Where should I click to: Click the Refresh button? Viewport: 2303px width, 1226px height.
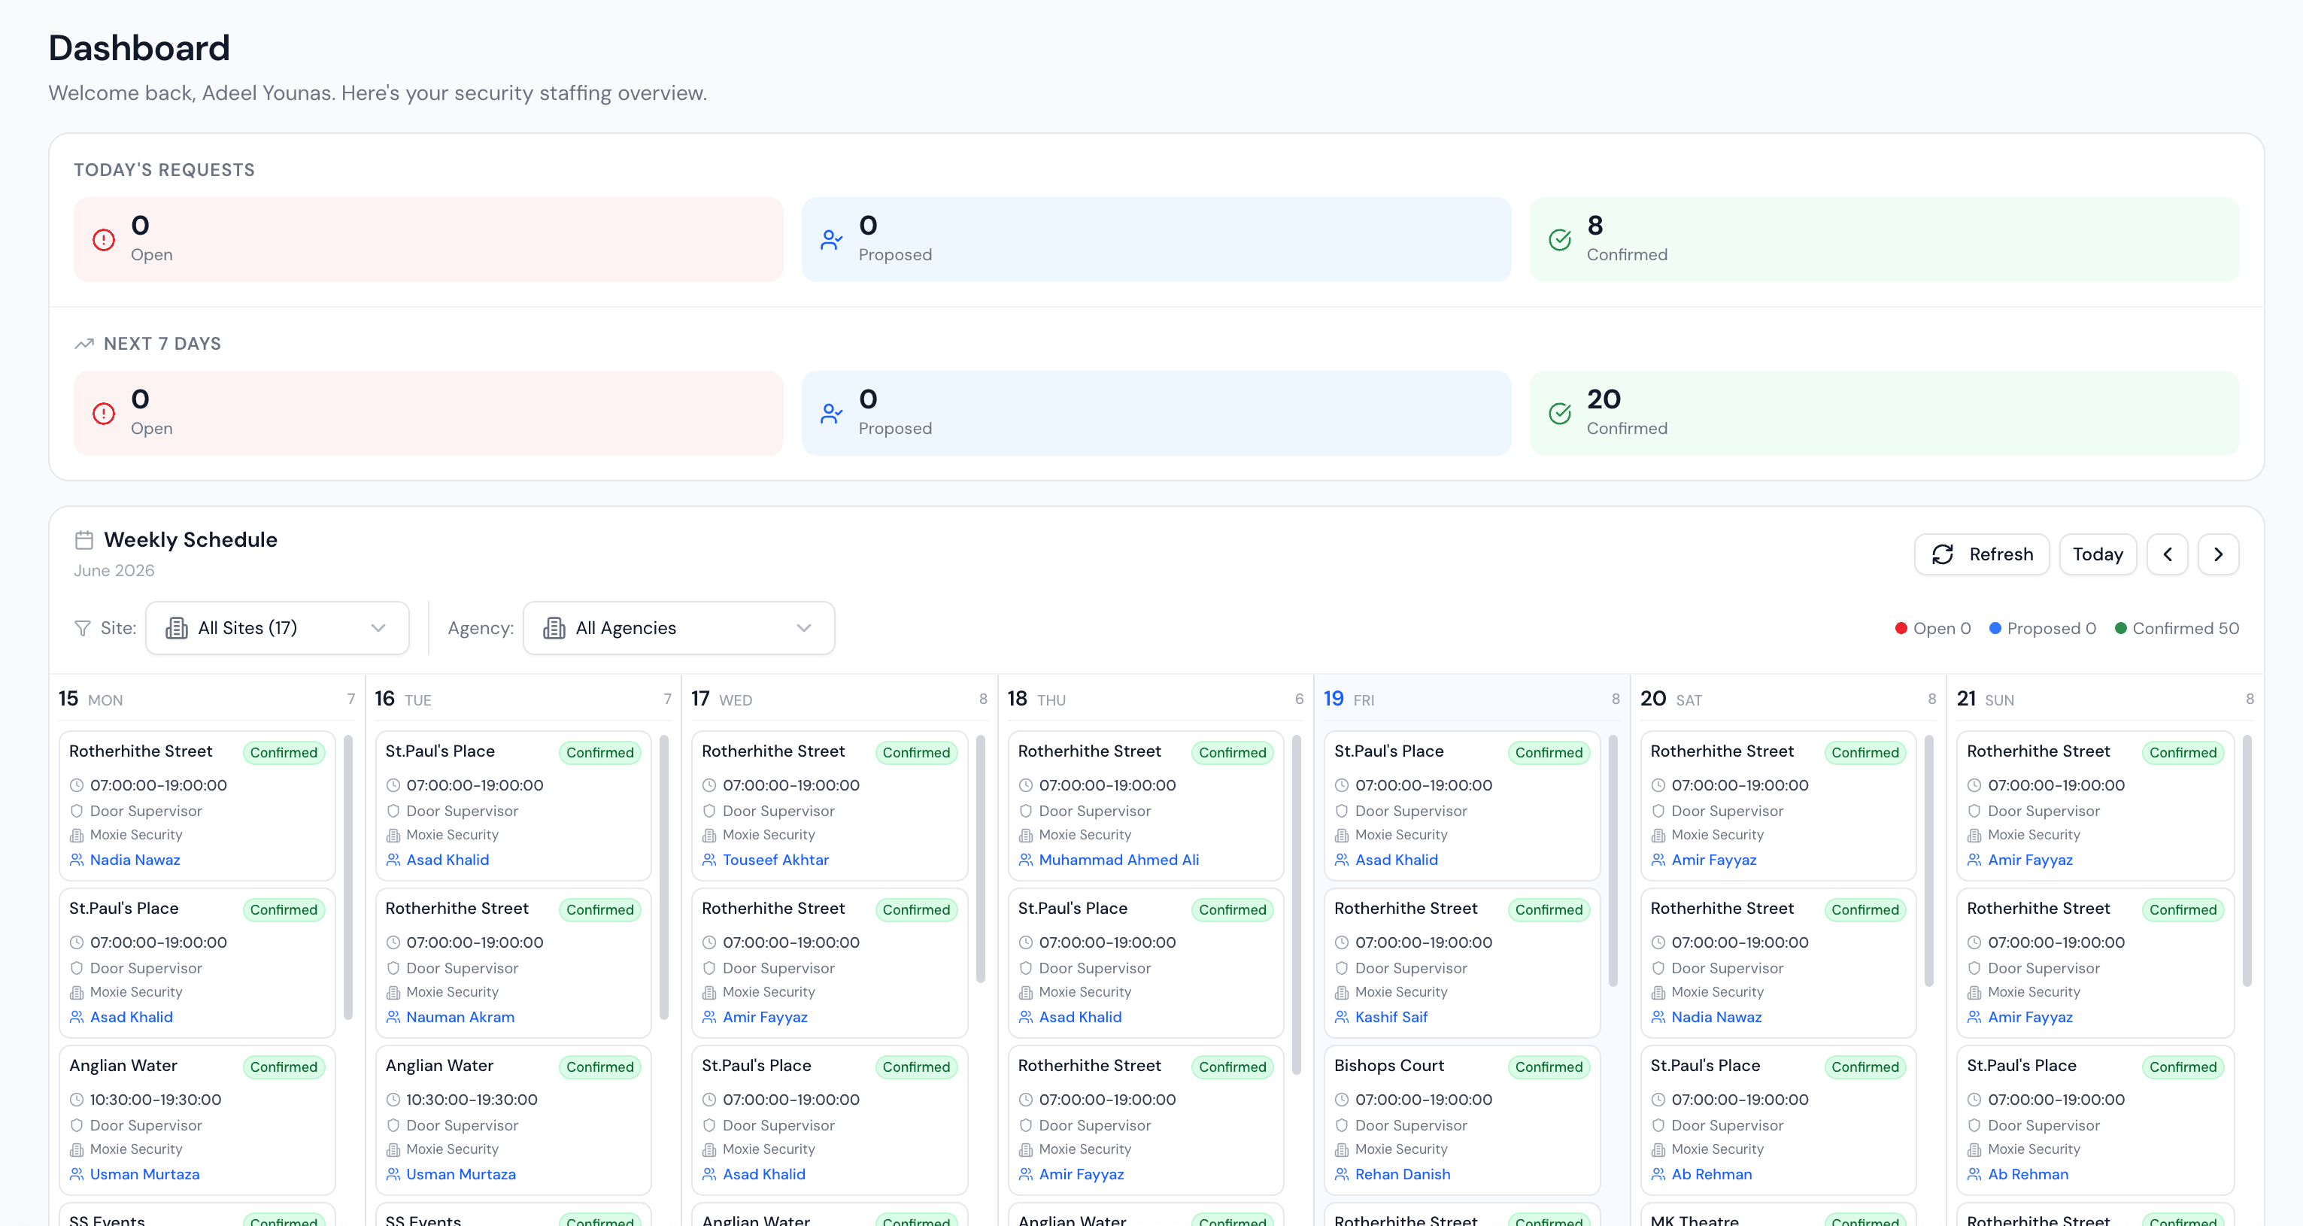[x=1981, y=554]
